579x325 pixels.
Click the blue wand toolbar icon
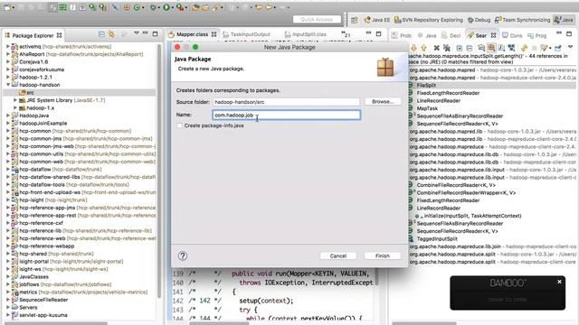coord(116,7)
